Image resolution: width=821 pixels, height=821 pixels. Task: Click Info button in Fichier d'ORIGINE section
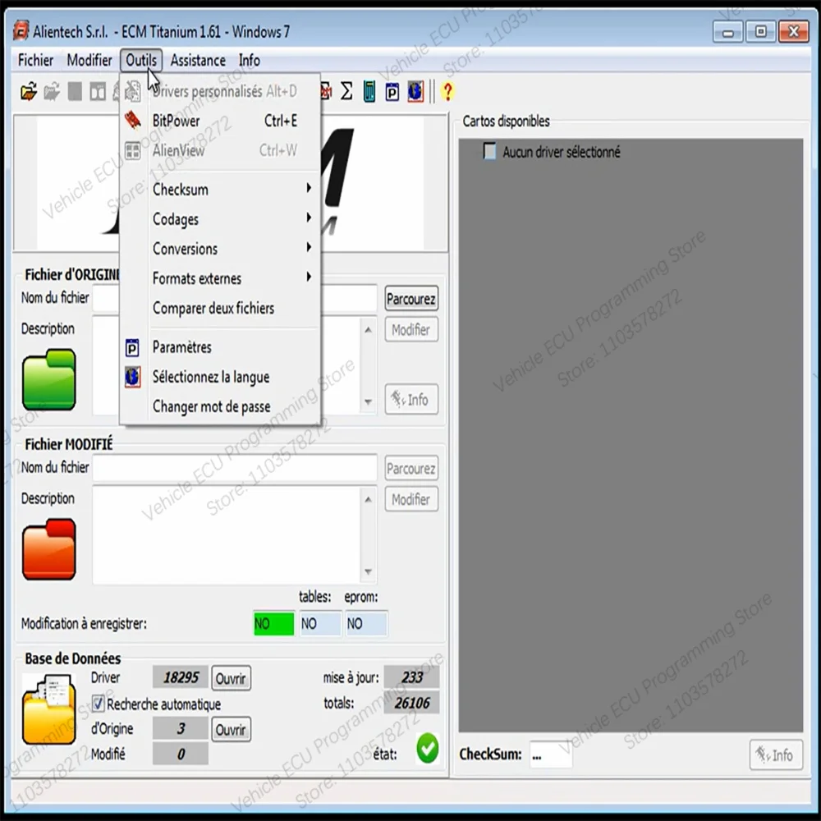(411, 400)
